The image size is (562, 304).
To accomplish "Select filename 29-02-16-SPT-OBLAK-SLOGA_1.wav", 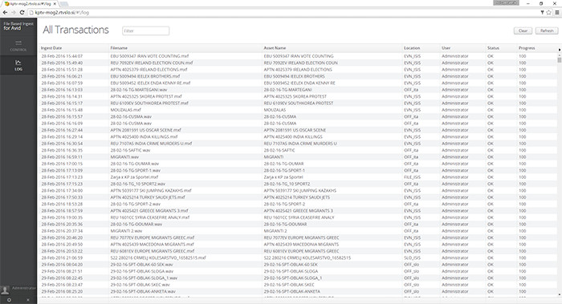I will click(x=144, y=278).
